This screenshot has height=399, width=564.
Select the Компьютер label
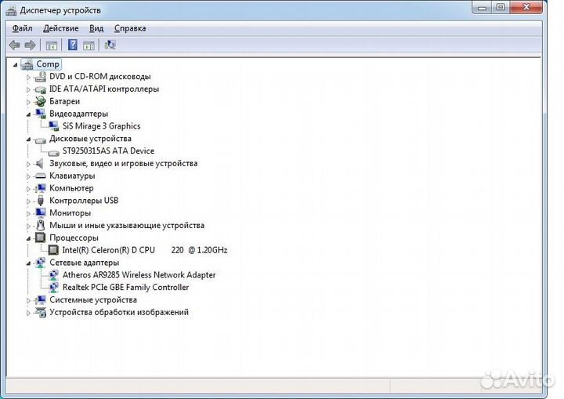click(x=71, y=188)
